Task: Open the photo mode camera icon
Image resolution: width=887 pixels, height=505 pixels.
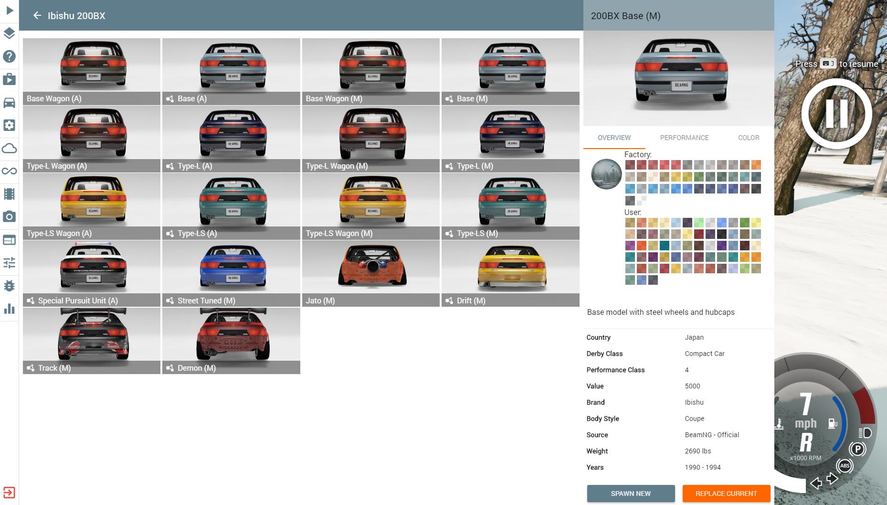Action: [10, 217]
